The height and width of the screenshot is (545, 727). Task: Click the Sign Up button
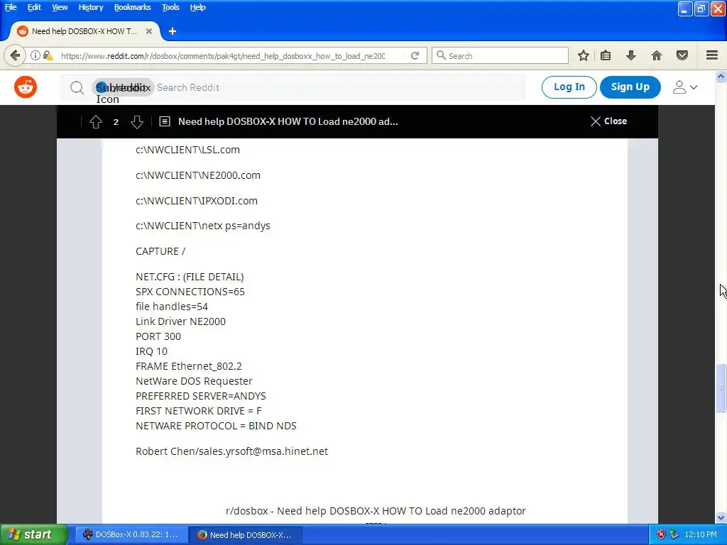tap(630, 87)
